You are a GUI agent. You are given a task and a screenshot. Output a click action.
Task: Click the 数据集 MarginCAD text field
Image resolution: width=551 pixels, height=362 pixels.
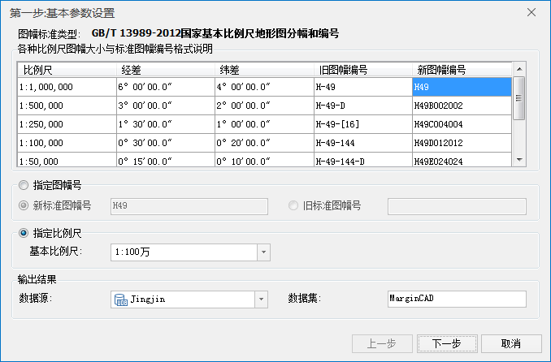pyautogui.click(x=457, y=299)
